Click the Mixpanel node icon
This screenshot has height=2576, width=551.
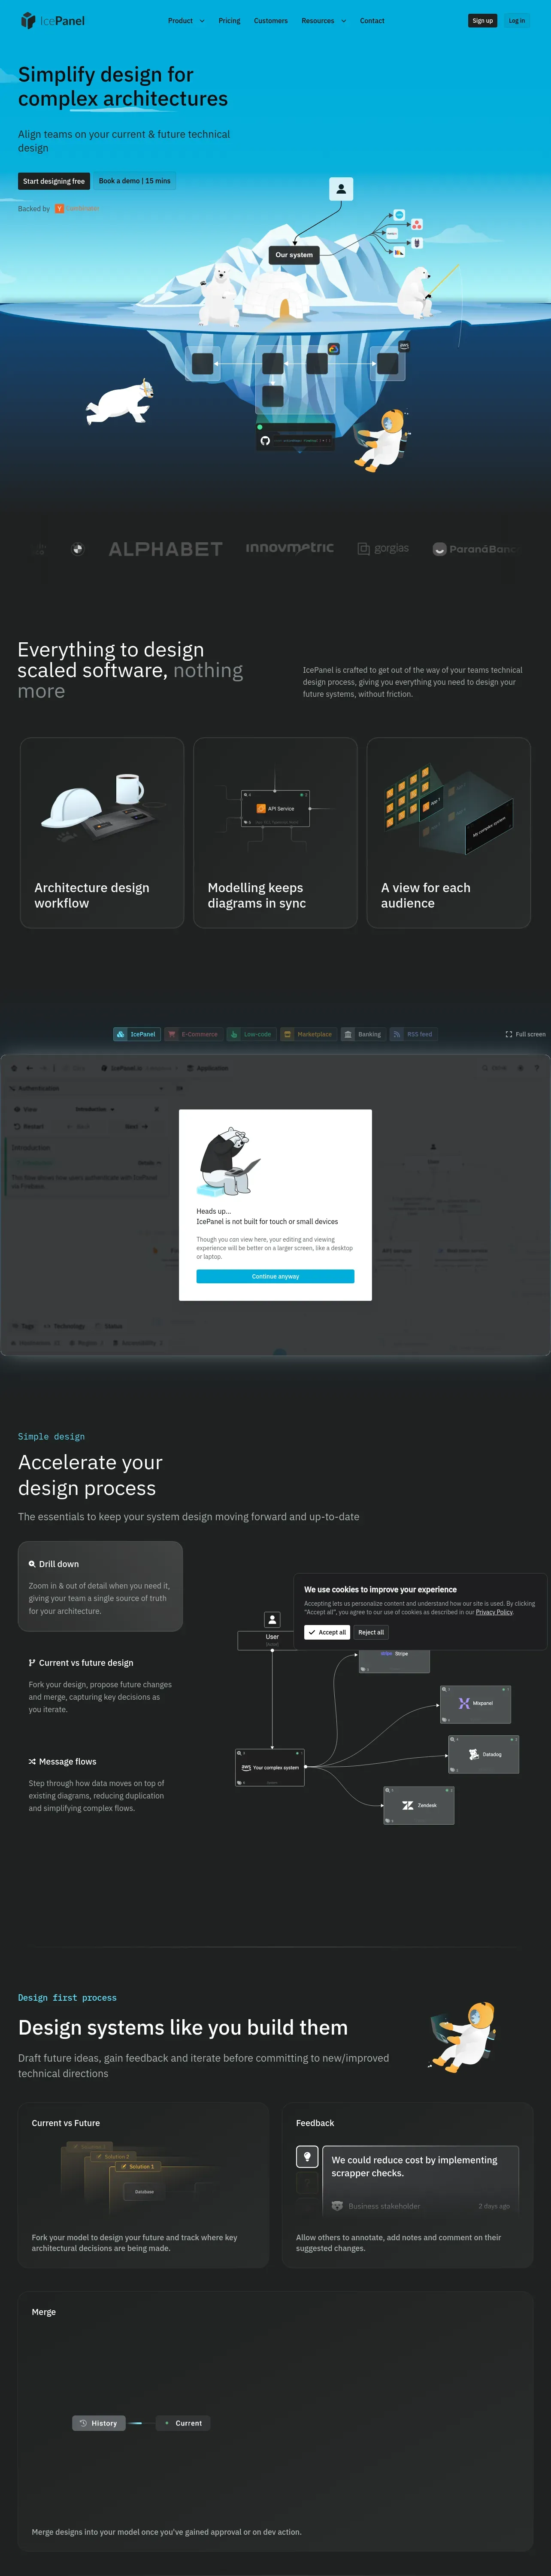click(x=464, y=1703)
